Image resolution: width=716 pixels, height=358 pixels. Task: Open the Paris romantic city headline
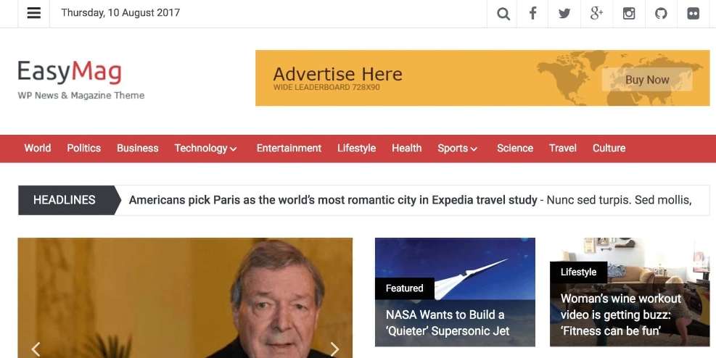pyautogui.click(x=333, y=200)
